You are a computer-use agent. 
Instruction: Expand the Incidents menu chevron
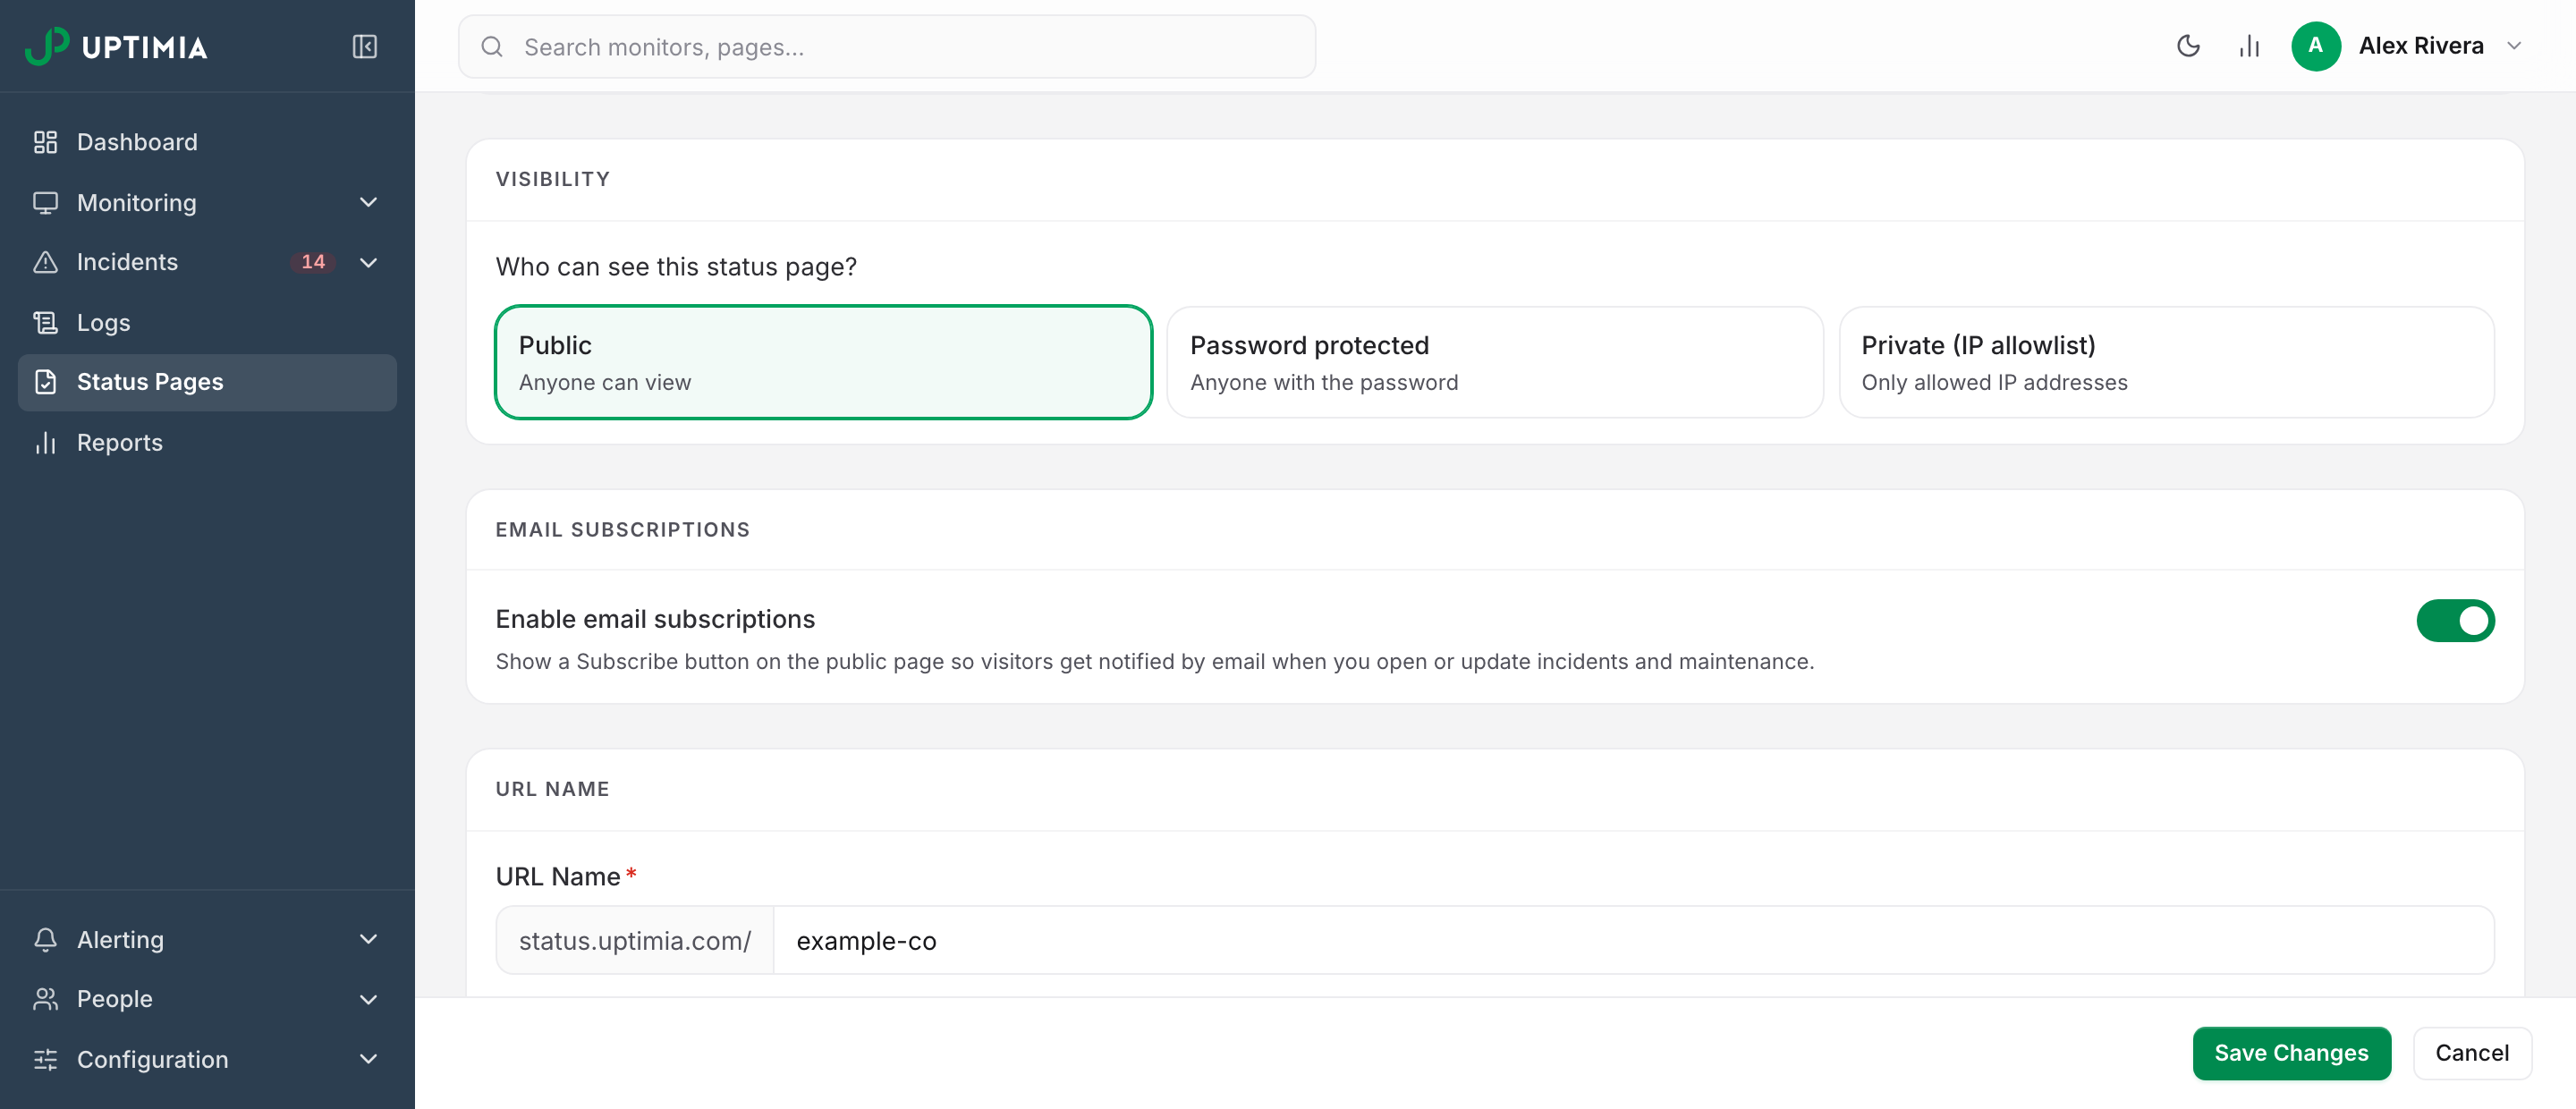point(368,262)
